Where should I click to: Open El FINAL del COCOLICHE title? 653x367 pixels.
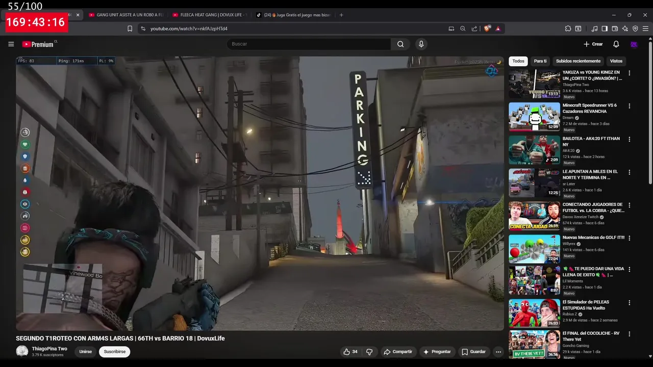tap(591, 336)
